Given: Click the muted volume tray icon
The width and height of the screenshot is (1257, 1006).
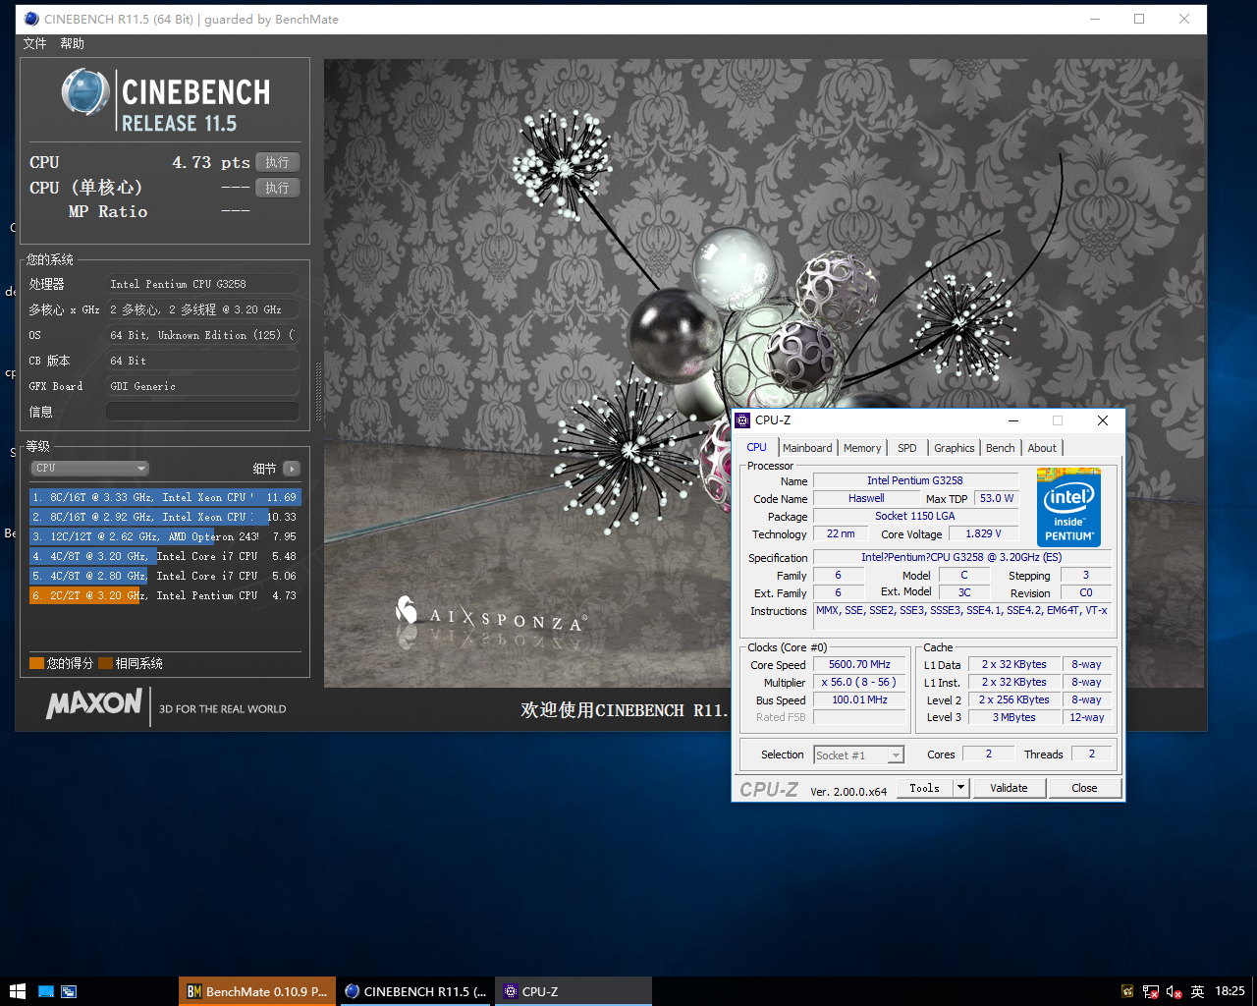Looking at the screenshot, I should 1174,991.
